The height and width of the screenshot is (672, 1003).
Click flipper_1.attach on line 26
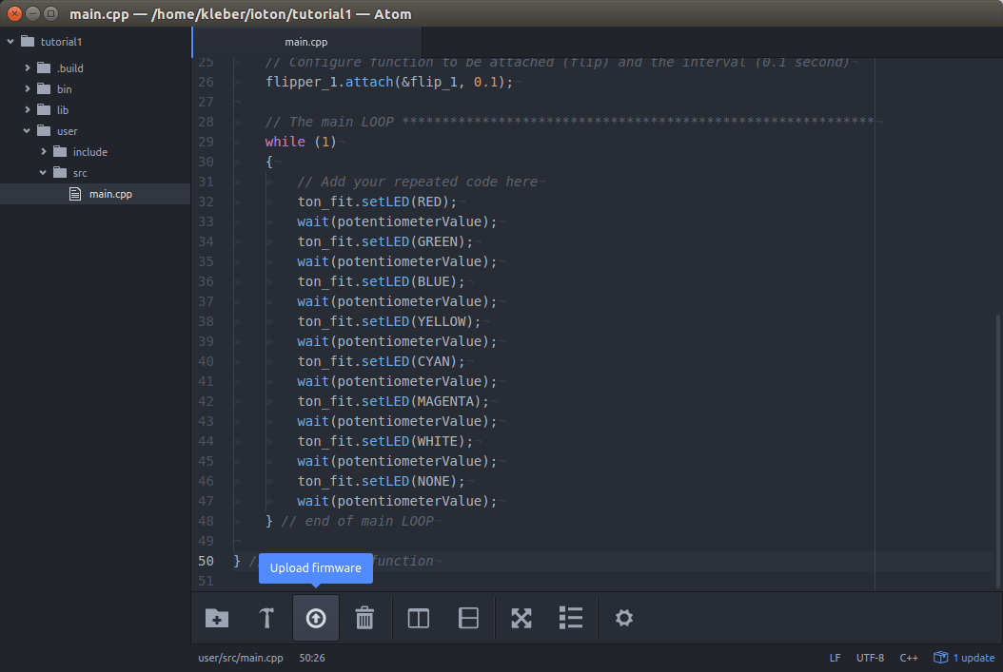[x=329, y=82]
